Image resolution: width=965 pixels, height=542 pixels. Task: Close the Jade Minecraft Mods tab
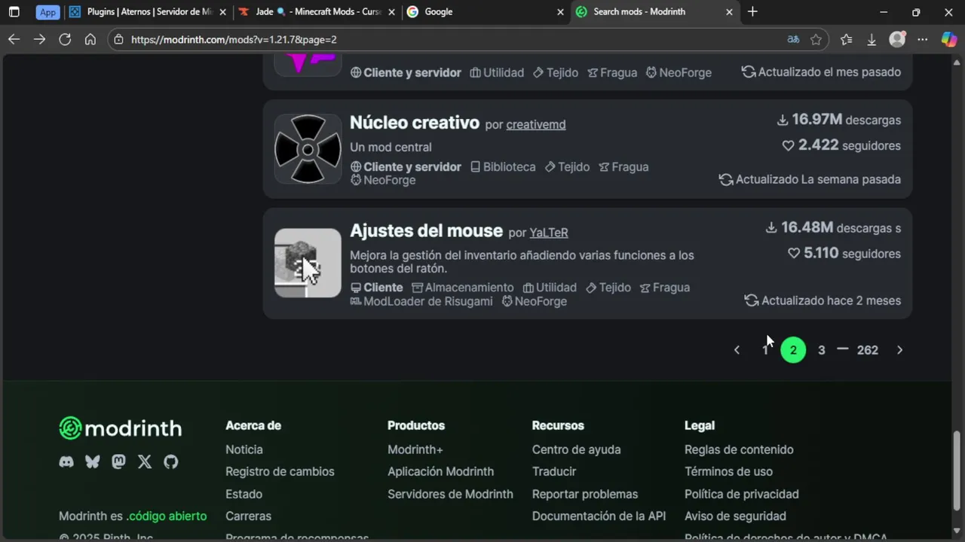coord(391,12)
